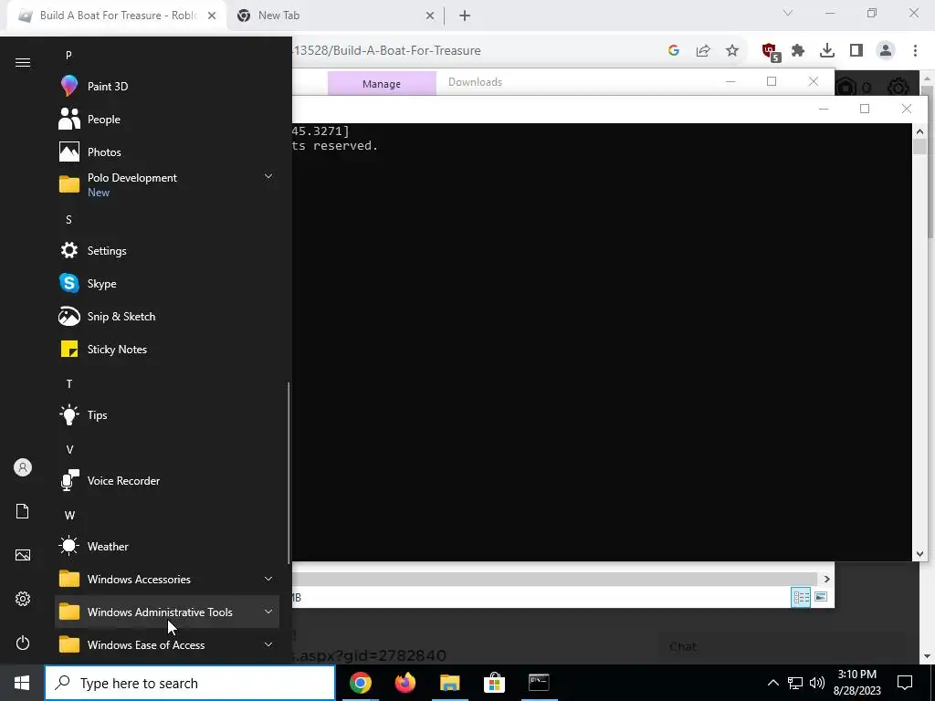This screenshot has width=935, height=701.
Task: Expand the Polo Development chevron
Action: (268, 176)
